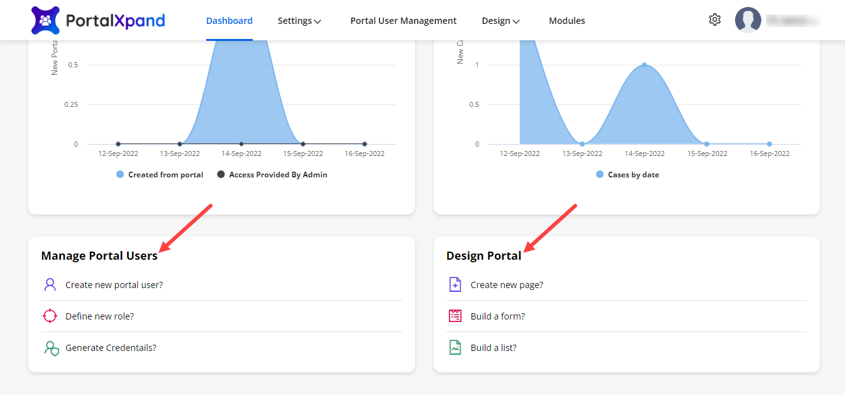Toggle the Cases by date legend series

click(x=627, y=175)
